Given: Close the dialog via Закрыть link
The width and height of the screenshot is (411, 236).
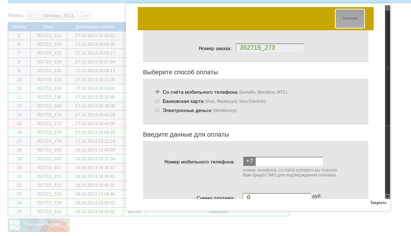Looking at the screenshot, I should [378, 203].
